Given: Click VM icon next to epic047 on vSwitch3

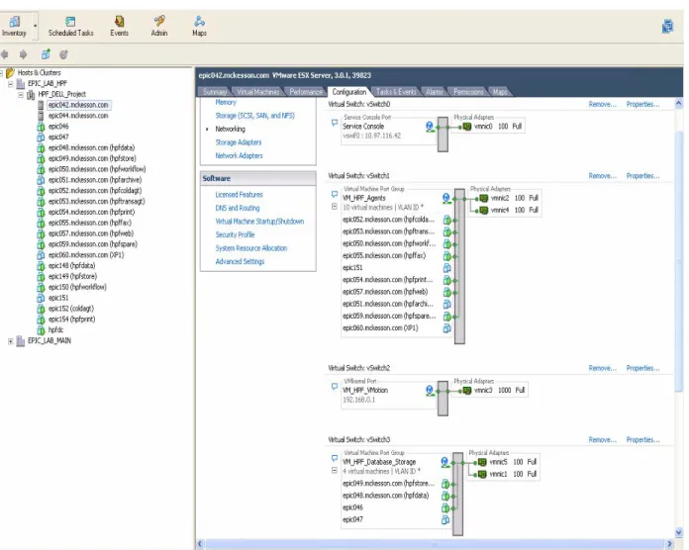Looking at the screenshot, I should (445, 519).
